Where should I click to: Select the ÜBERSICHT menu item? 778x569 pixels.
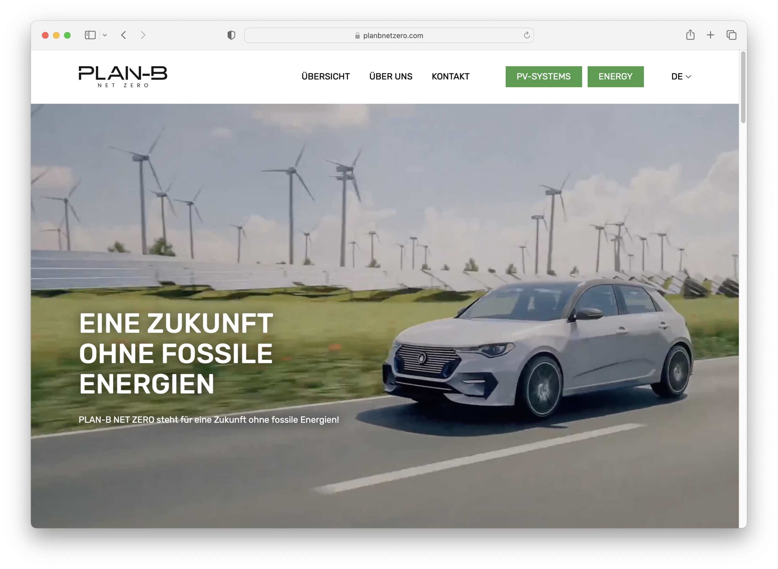[325, 77]
